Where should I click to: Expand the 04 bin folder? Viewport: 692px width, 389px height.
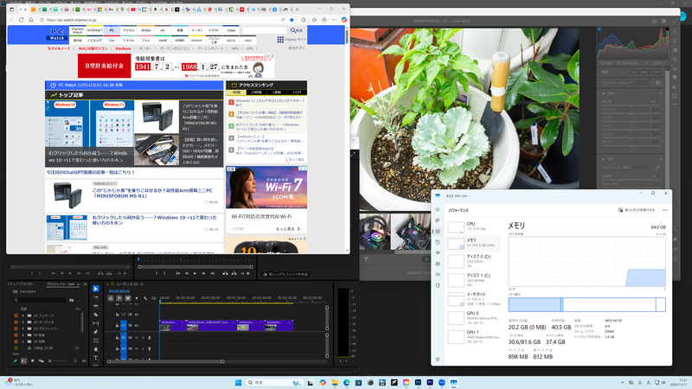pos(23,335)
